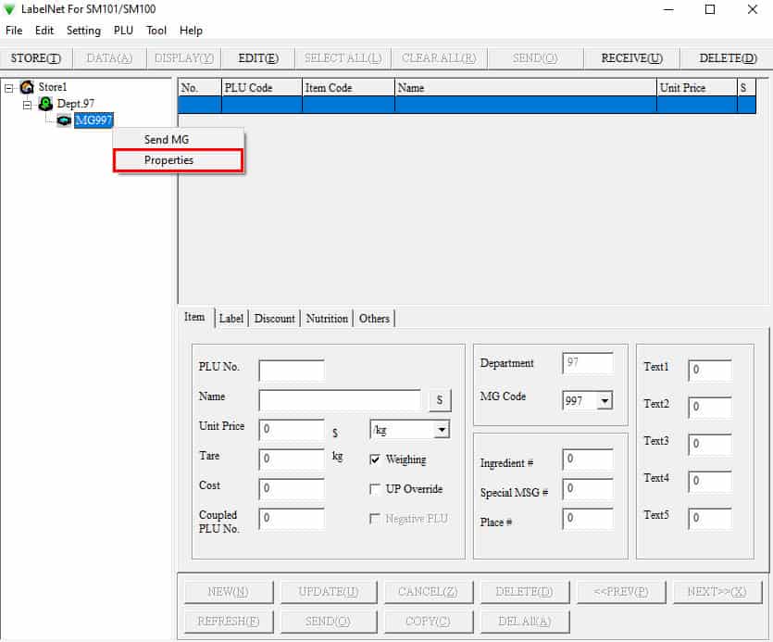The image size is (773, 642).
Task: Click the PLU No. input field
Action: pyautogui.click(x=292, y=371)
